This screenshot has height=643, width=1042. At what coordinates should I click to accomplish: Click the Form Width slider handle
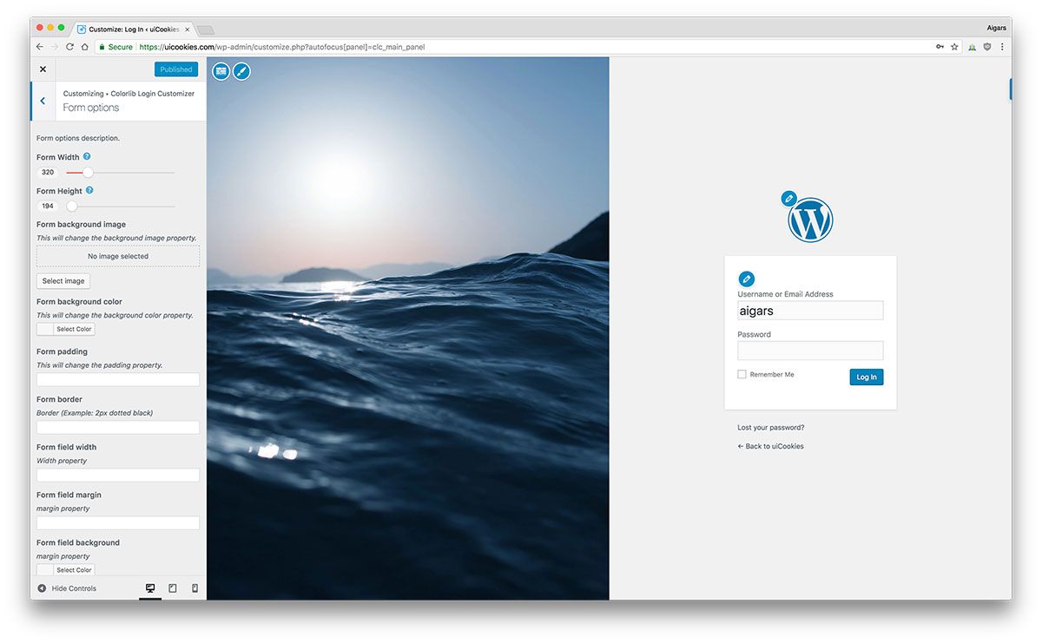(88, 172)
